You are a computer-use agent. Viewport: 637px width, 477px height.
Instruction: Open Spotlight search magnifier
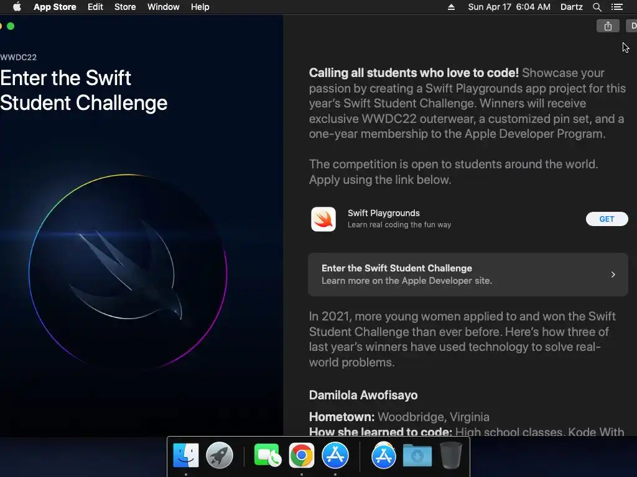[597, 7]
